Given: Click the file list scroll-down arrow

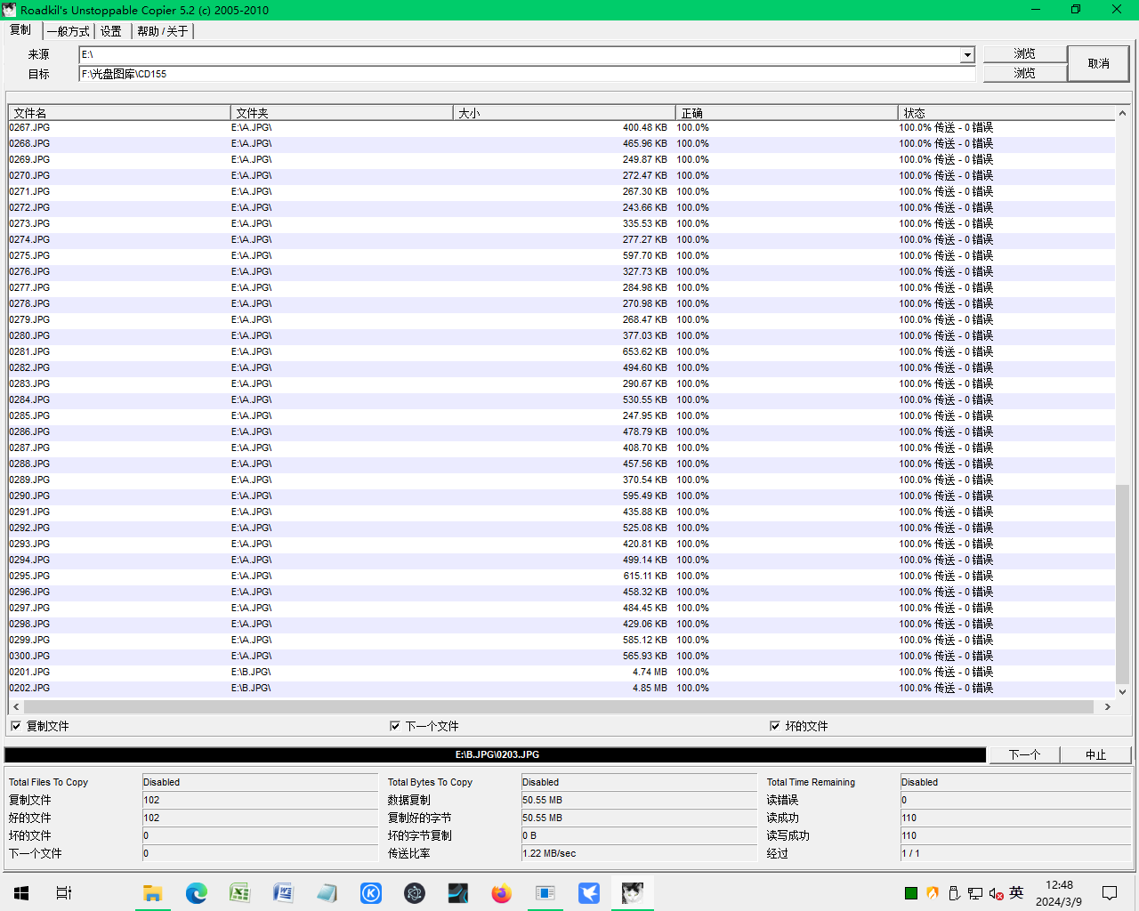Looking at the screenshot, I should tap(1122, 691).
